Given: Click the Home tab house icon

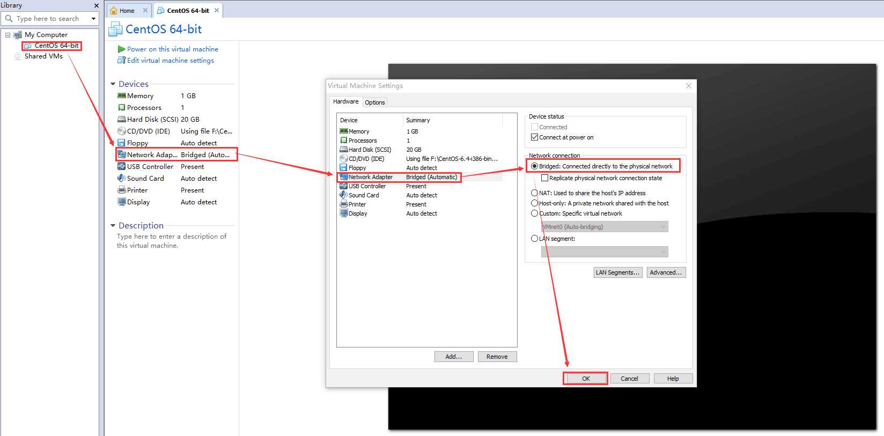Looking at the screenshot, I should click(x=114, y=10).
